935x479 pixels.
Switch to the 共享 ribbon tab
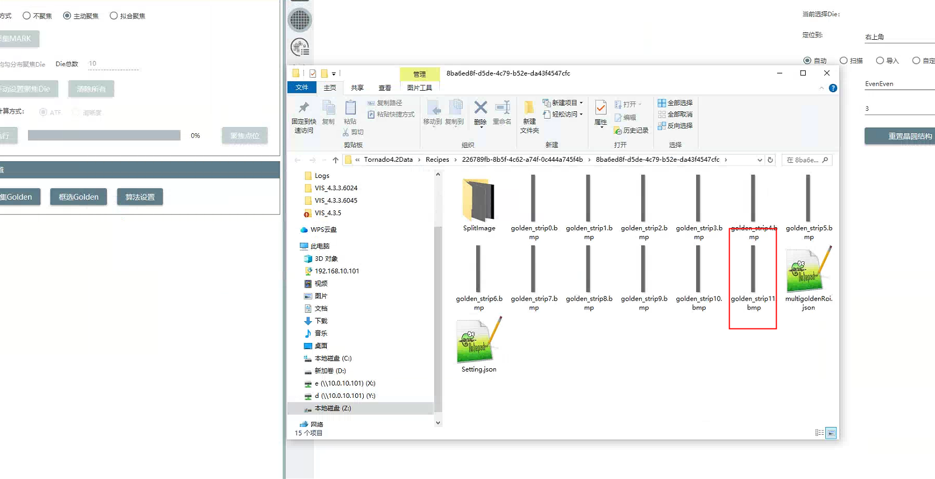point(357,88)
